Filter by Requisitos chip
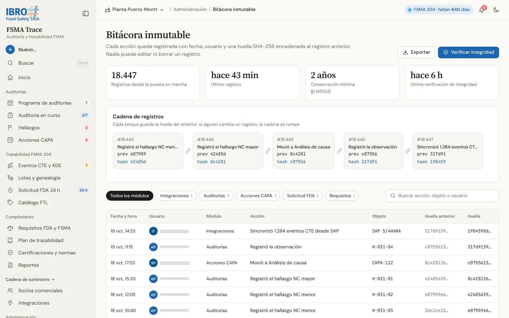The image size is (509, 318). (342, 196)
